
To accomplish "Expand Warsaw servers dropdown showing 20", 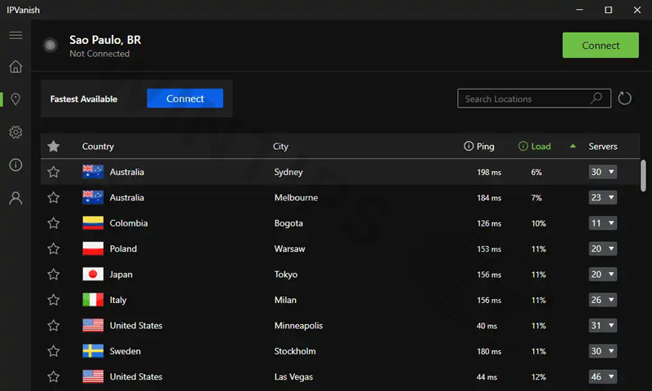I will (602, 249).
